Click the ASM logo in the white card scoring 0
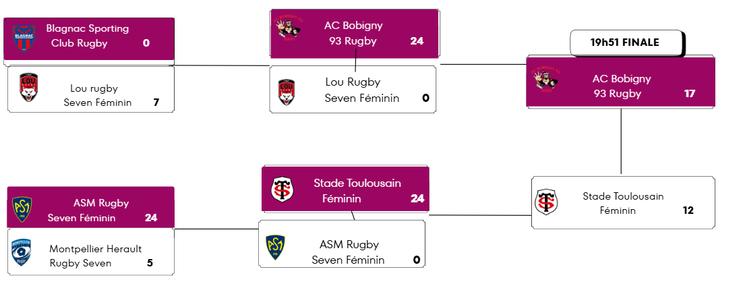 (275, 248)
